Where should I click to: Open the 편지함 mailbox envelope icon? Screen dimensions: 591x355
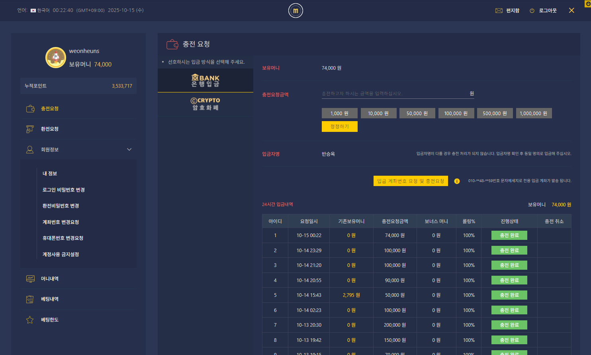click(x=499, y=11)
